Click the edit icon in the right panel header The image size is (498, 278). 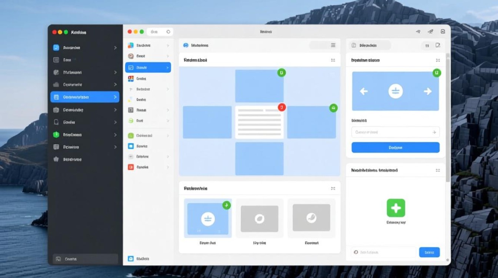438,45
